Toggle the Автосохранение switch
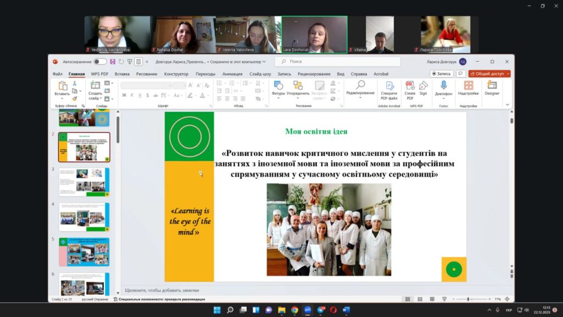This screenshot has width=563, height=317. point(99,62)
